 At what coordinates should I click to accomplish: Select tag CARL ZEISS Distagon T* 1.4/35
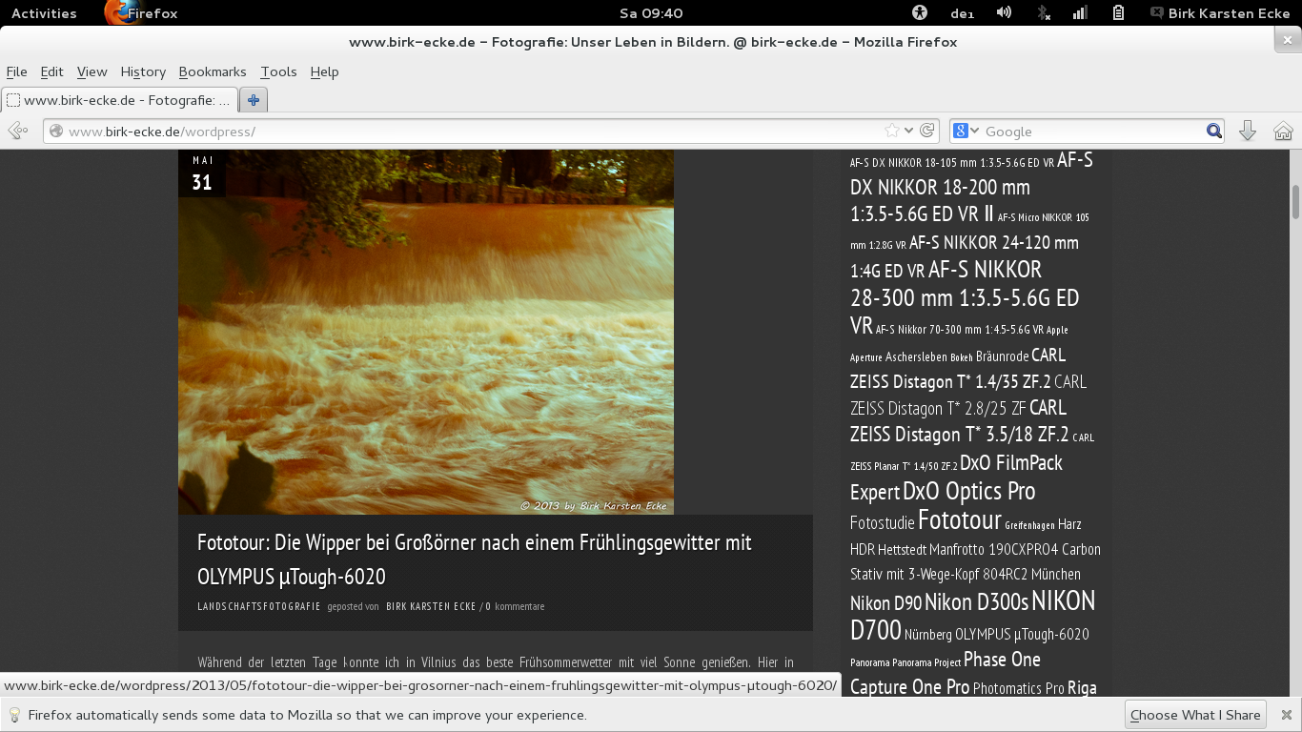tap(958, 368)
